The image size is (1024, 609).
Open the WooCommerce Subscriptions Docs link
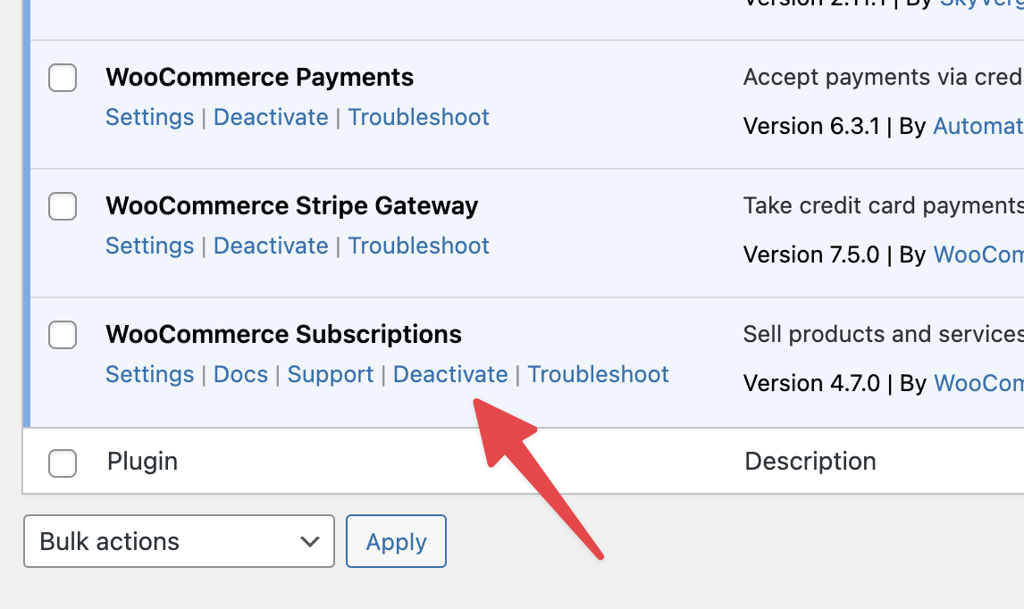click(x=240, y=374)
